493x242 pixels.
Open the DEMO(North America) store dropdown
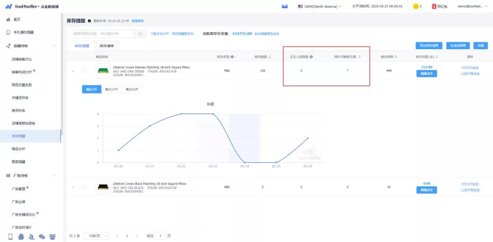[320, 6]
